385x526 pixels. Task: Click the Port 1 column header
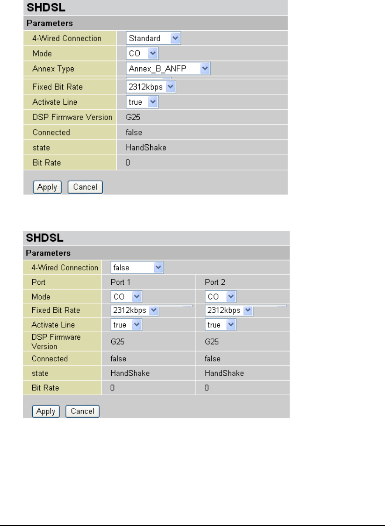click(x=120, y=282)
